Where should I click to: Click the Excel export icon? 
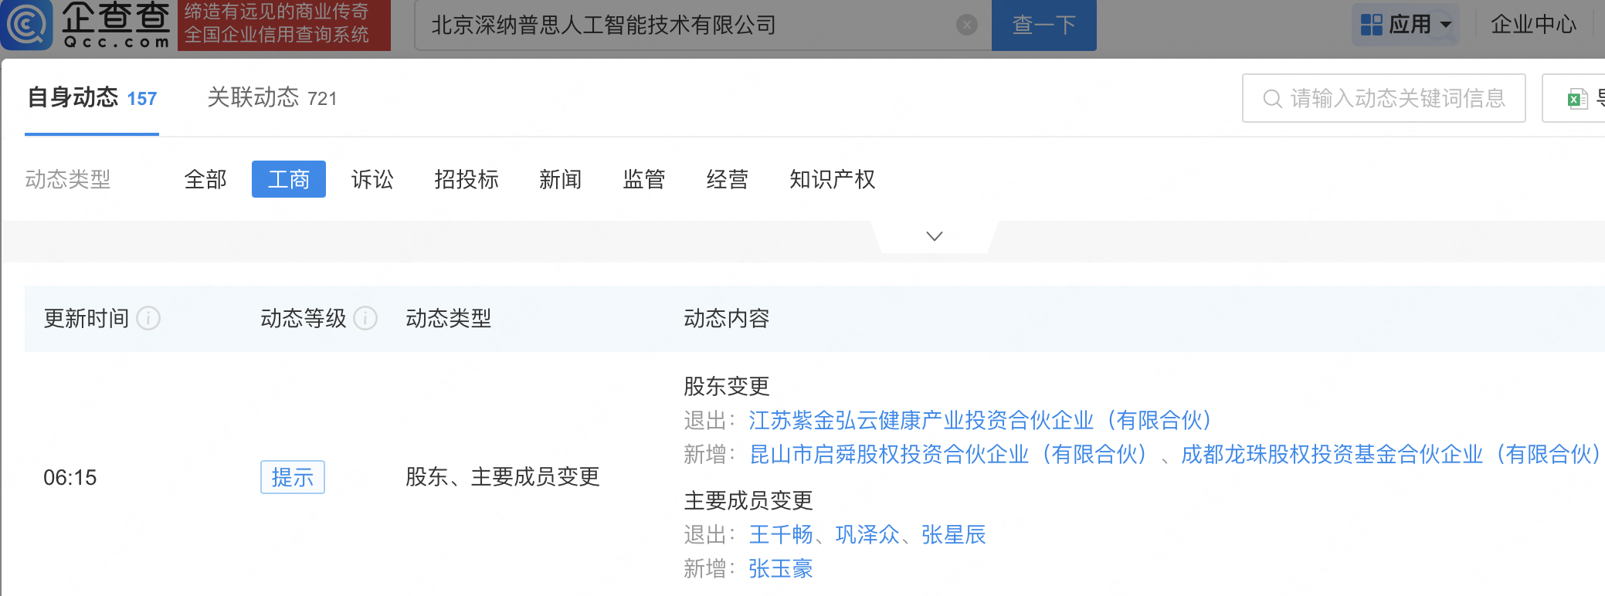coord(1576,99)
